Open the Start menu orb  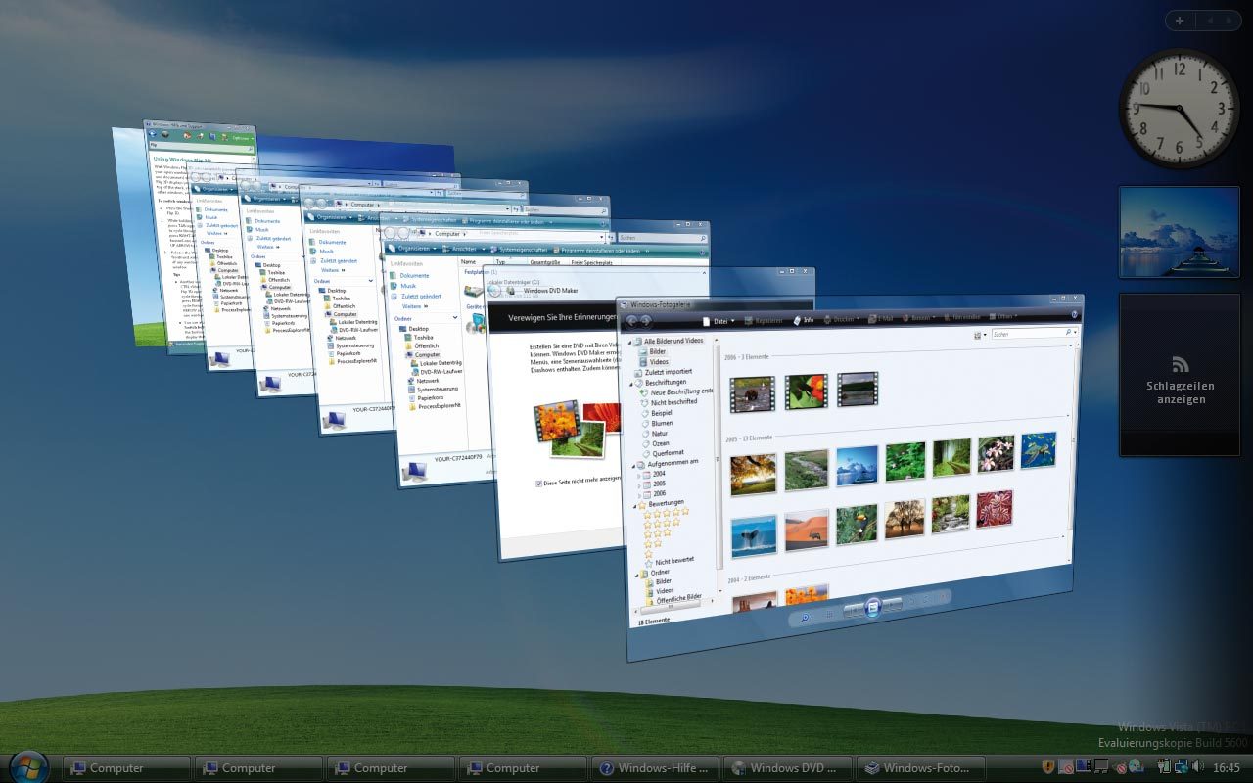pos(27,767)
